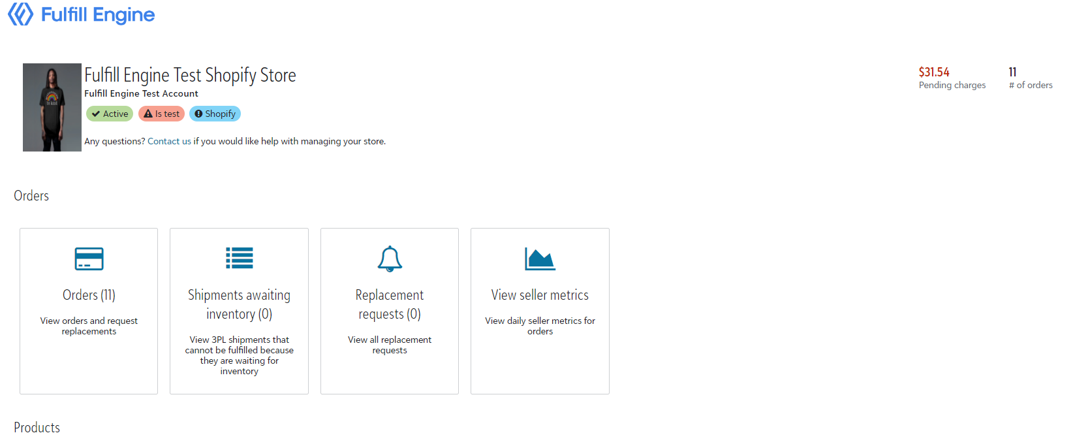
Task: Open View seller metrics title
Action: pos(540,295)
